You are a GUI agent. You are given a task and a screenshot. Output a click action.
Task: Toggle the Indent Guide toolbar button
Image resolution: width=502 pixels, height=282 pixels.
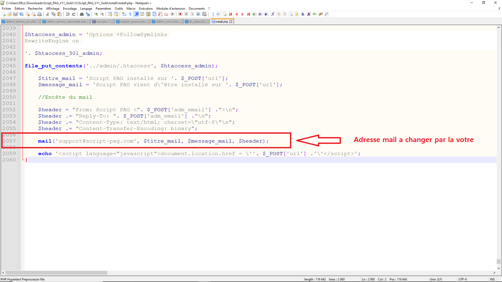click(136, 14)
